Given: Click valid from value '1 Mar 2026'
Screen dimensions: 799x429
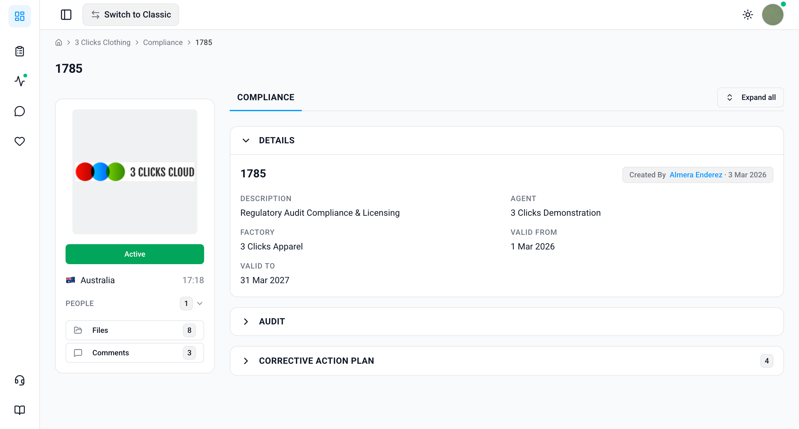Looking at the screenshot, I should pyautogui.click(x=532, y=247).
